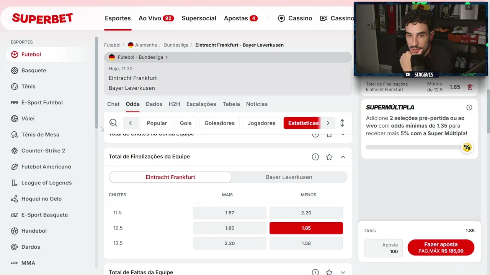The height and width of the screenshot is (275, 490).
Task: Click the Fazer aposta button
Action: (441, 247)
